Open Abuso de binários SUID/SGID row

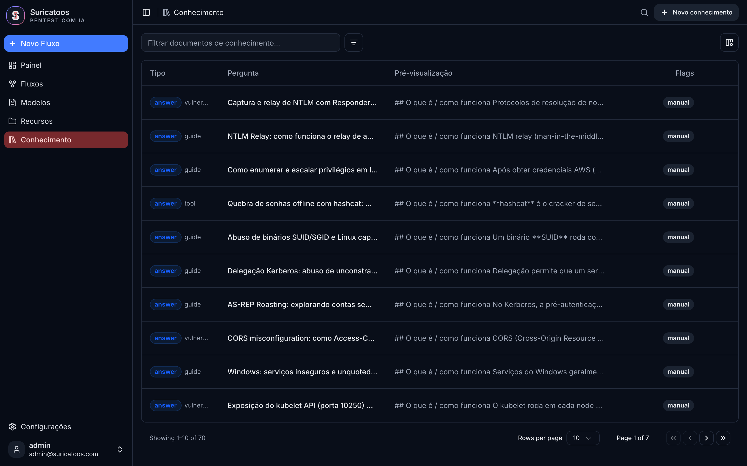[440, 237]
